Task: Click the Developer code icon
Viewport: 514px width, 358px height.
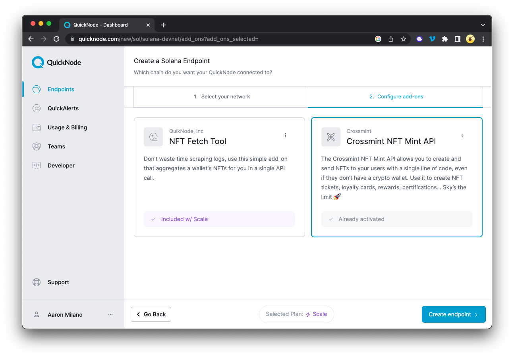Action: click(37, 166)
